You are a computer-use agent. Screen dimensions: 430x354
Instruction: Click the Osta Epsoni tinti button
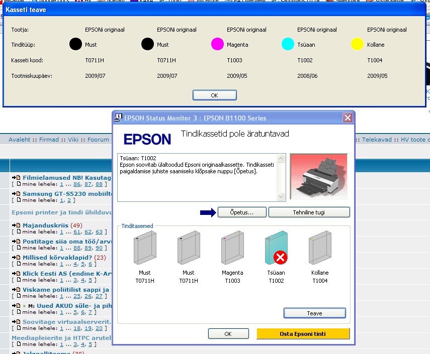pos(303,334)
